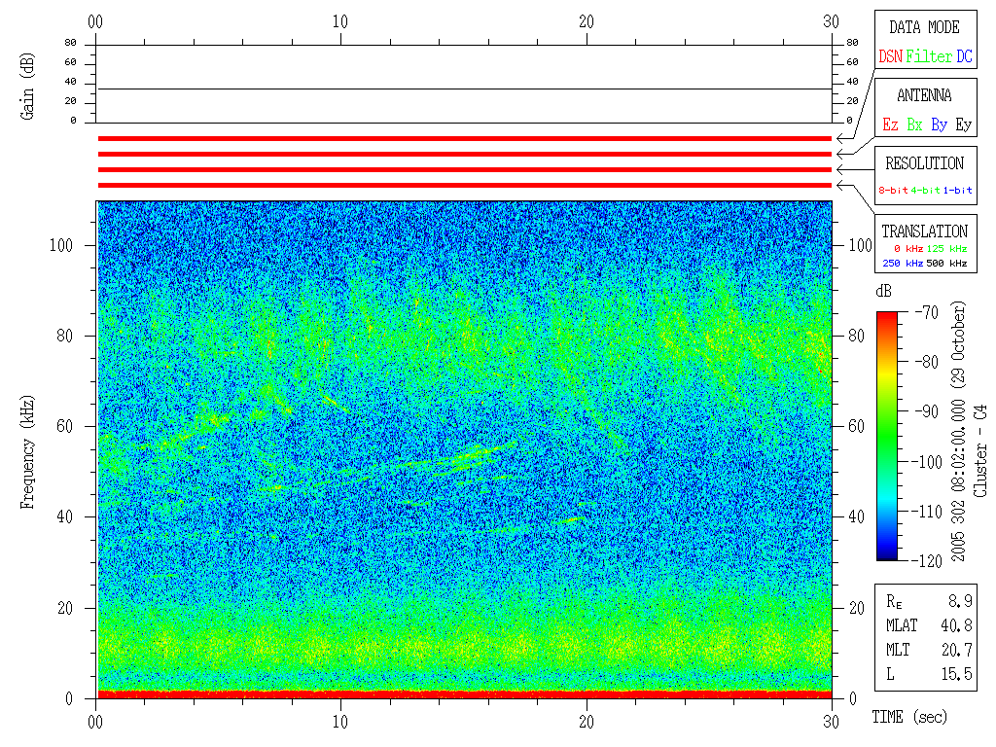Click the red DSN label
This screenshot has height=747, width=996.
pyautogui.click(x=891, y=56)
